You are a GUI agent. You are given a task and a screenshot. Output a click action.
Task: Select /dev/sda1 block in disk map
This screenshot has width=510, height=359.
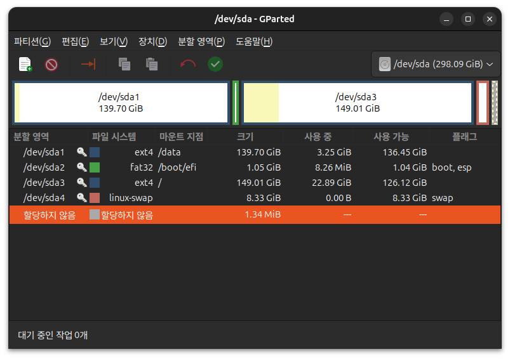[121, 103]
